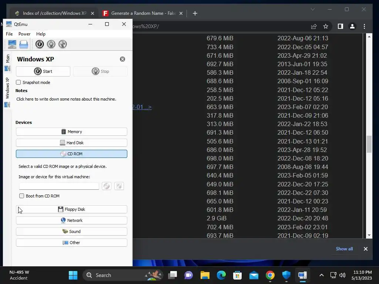This screenshot has width=379, height=284.
Task: Open a new browser tab with the plus
Action: 195,13
